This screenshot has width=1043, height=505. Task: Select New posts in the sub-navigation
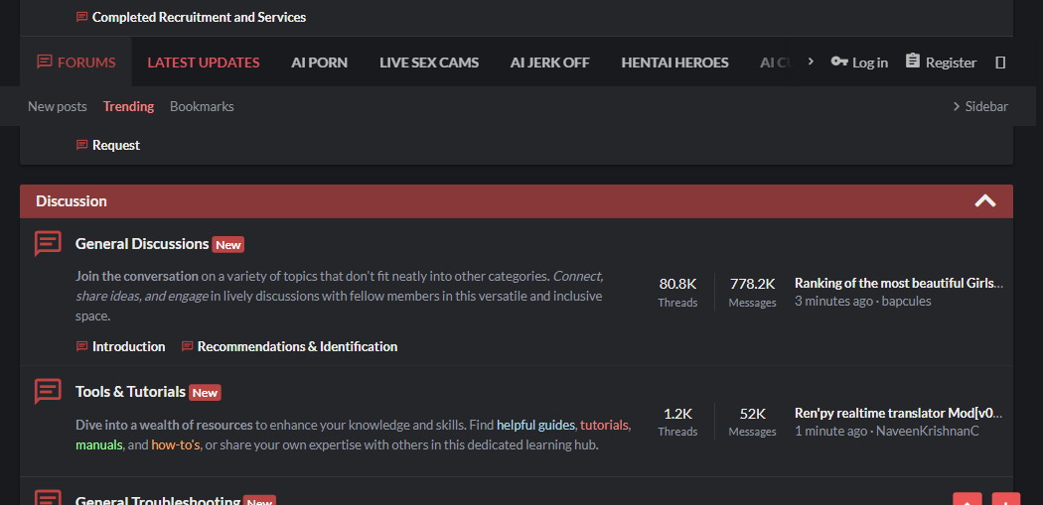pyautogui.click(x=57, y=106)
